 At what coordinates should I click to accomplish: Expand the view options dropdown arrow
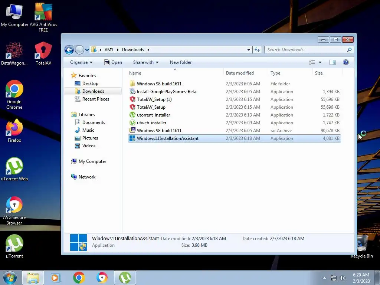coord(320,62)
